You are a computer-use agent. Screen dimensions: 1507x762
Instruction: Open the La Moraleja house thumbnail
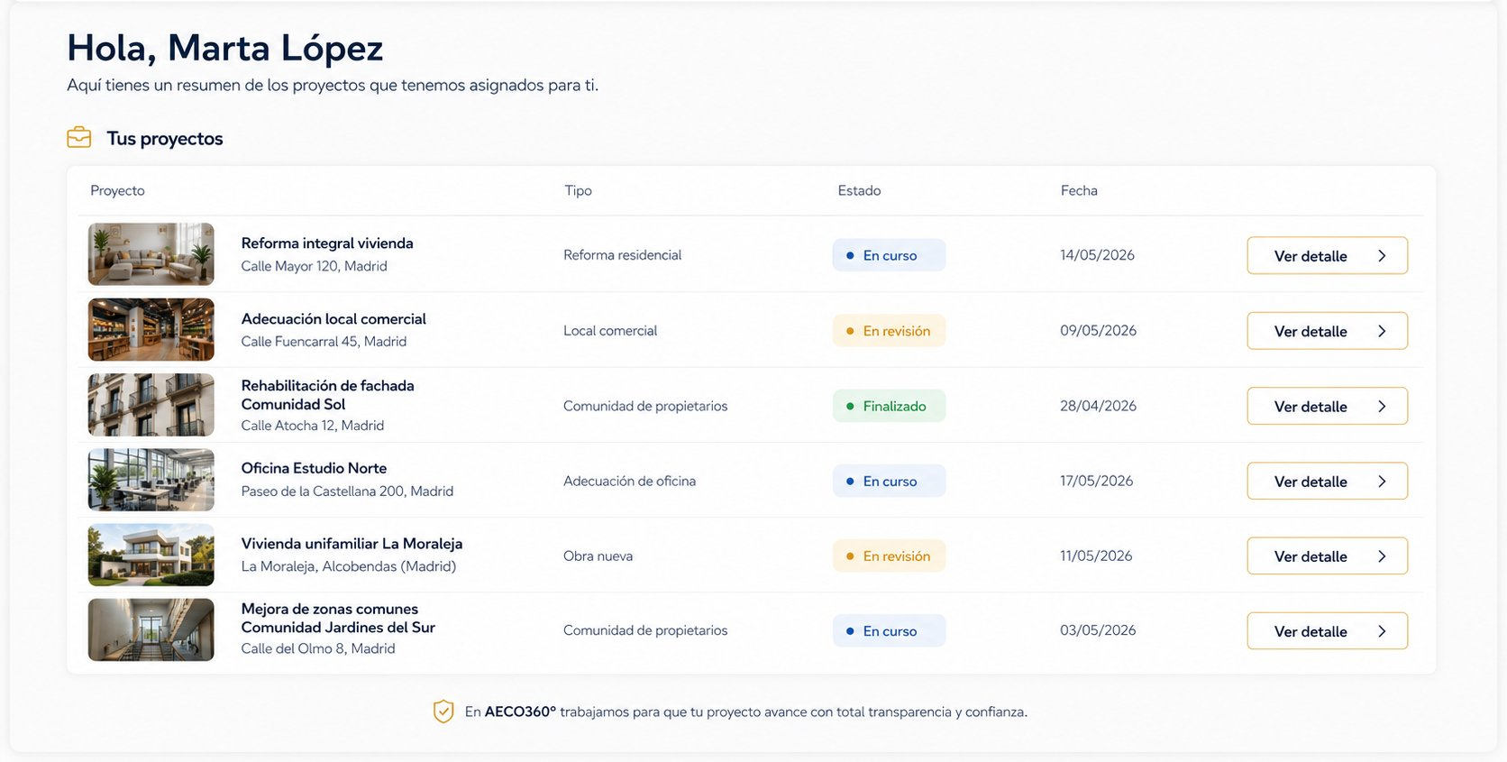[x=151, y=555]
